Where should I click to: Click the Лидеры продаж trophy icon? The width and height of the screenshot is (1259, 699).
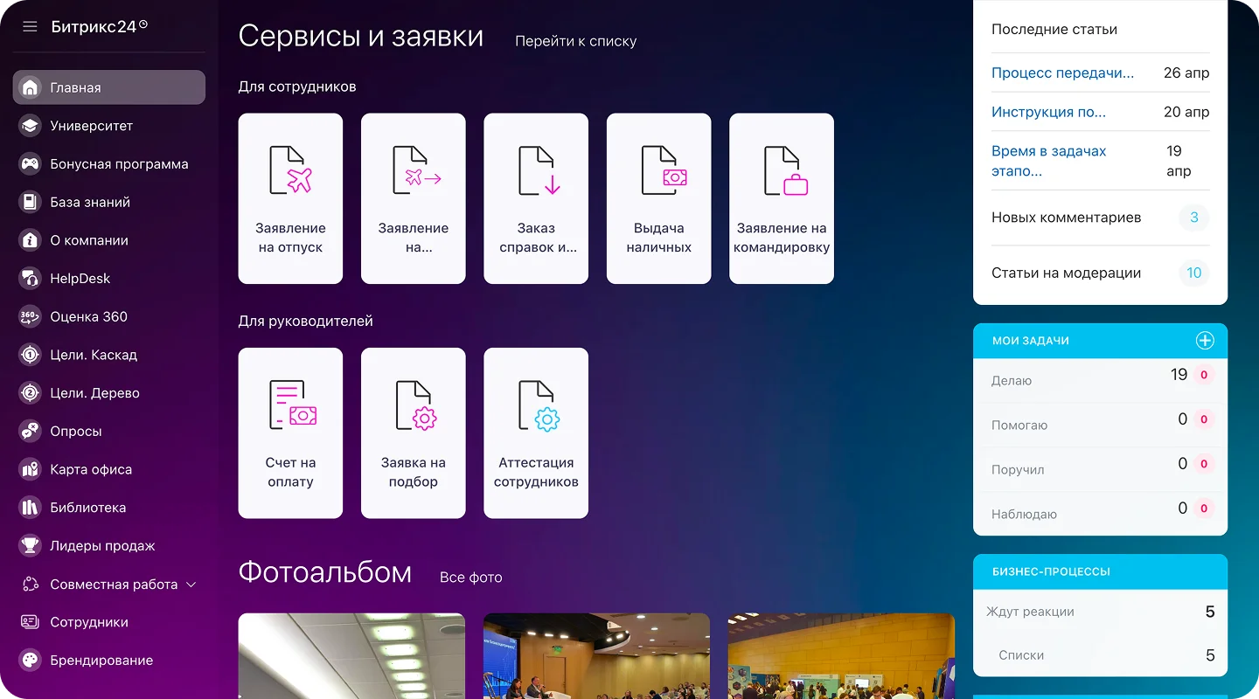pyautogui.click(x=31, y=546)
